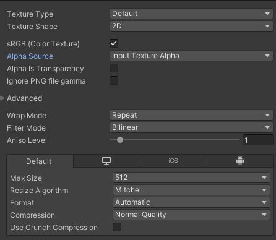Image resolution: width=276 pixels, height=240 pixels.
Task: Uncheck the sRGB (Color Texture) checkbox
Action: 114,43
